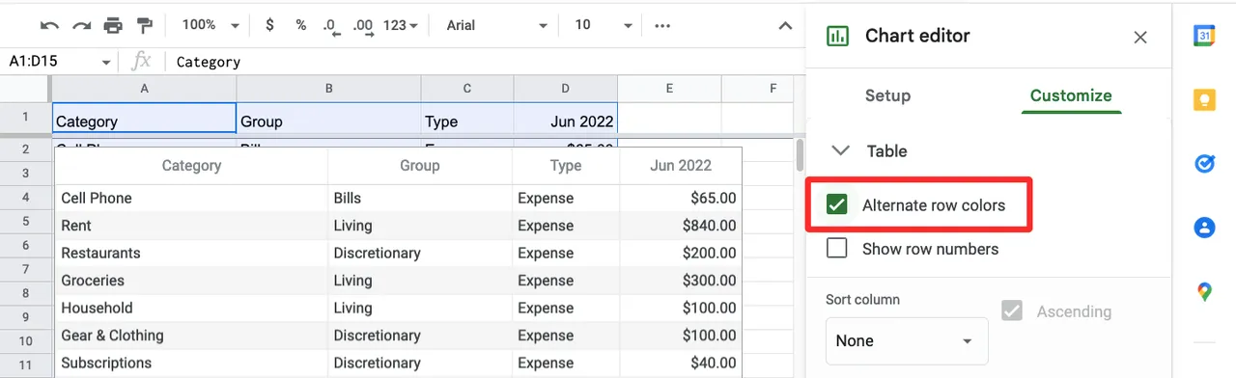Select column E header
The image size is (1236, 378).
click(x=668, y=89)
